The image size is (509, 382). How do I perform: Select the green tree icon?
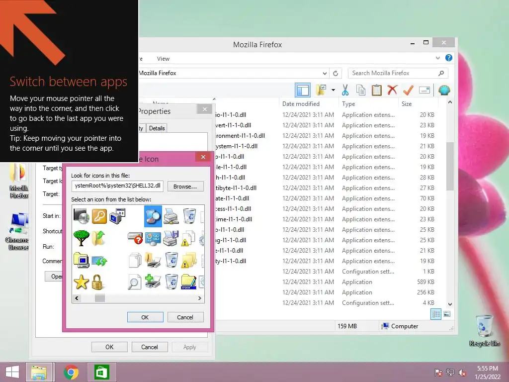click(81, 238)
